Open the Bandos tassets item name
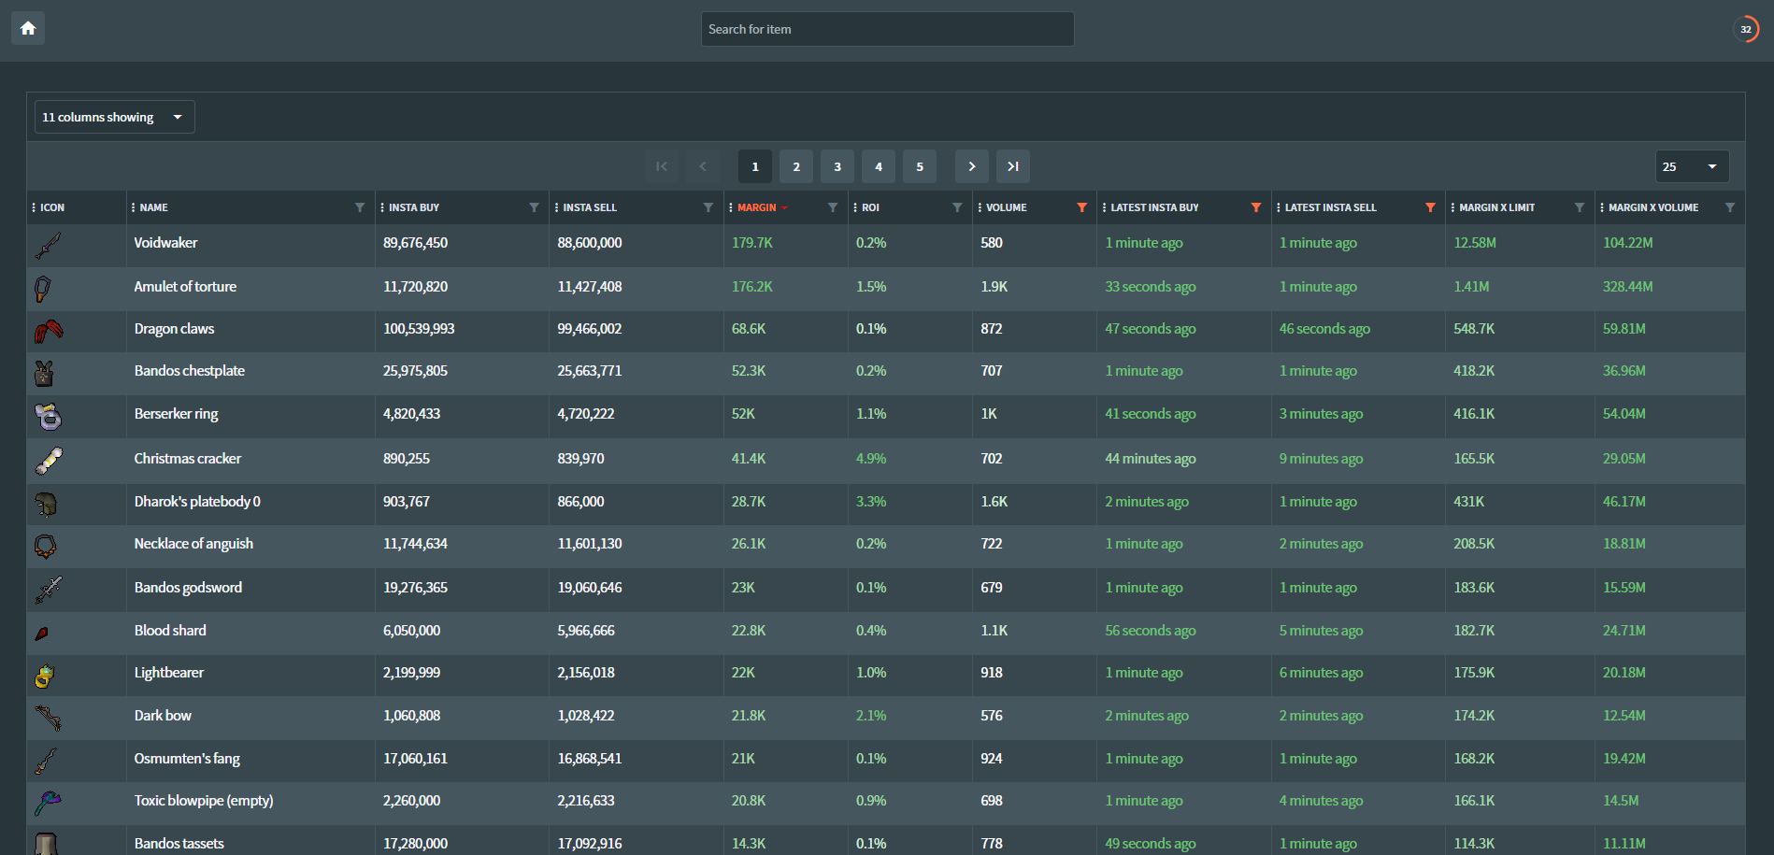This screenshot has width=1774, height=855. pyautogui.click(x=179, y=844)
